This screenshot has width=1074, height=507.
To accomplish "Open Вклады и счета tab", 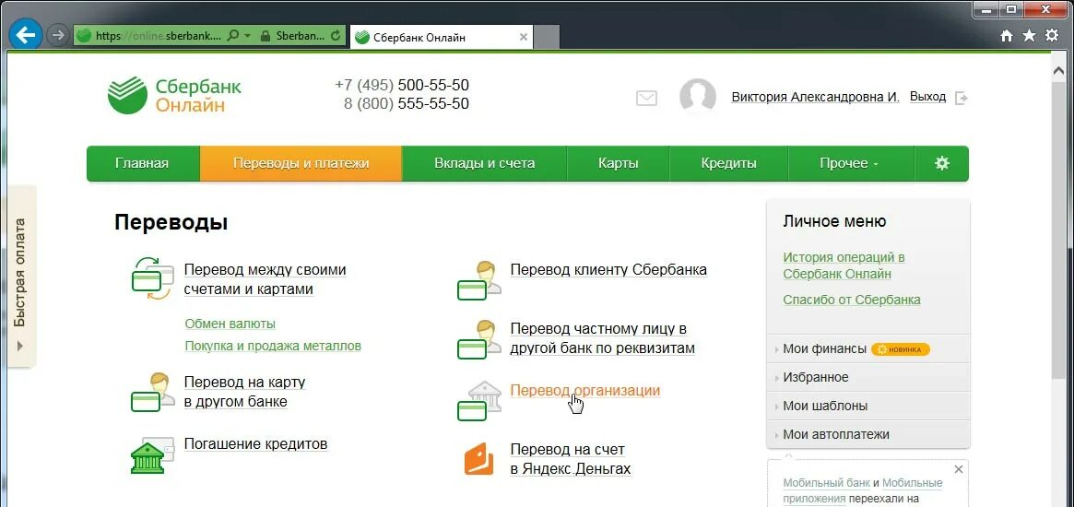I will (x=484, y=163).
